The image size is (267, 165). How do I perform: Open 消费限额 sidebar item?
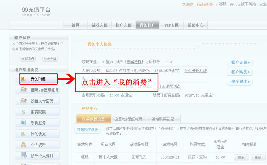point(37,112)
